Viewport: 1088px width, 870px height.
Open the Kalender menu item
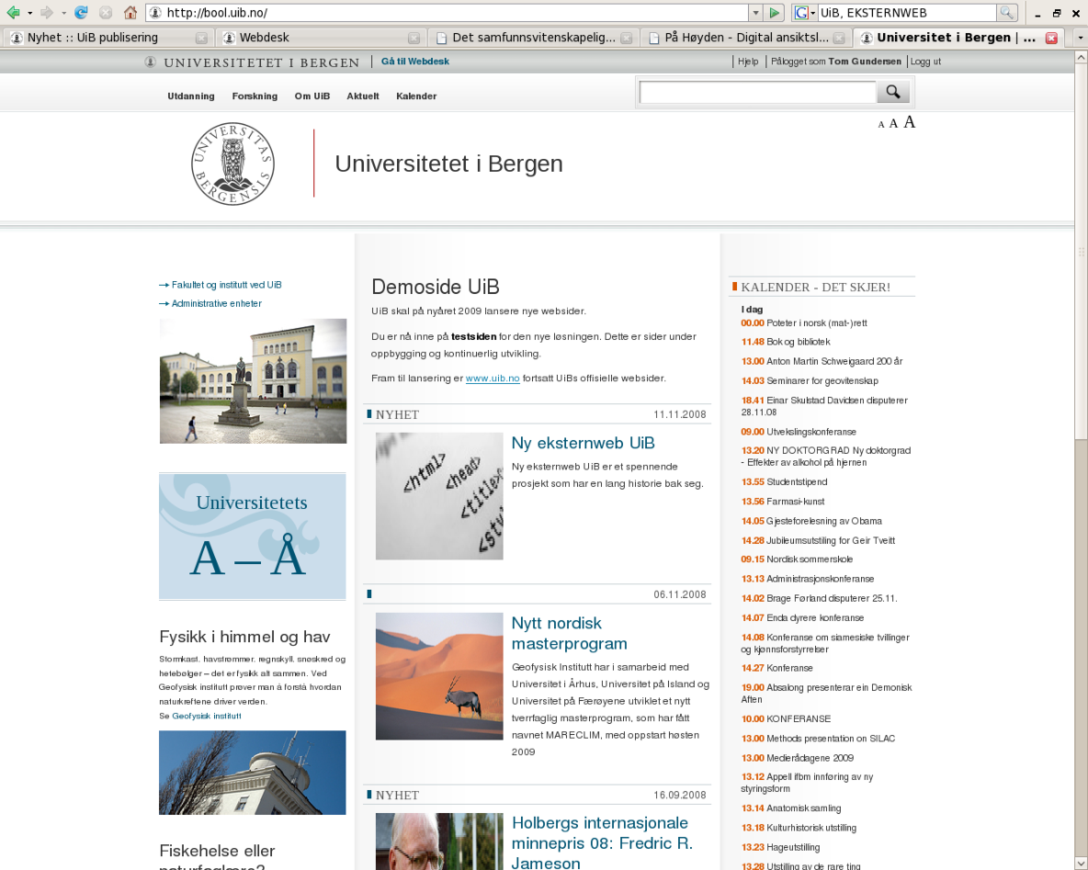(x=415, y=96)
